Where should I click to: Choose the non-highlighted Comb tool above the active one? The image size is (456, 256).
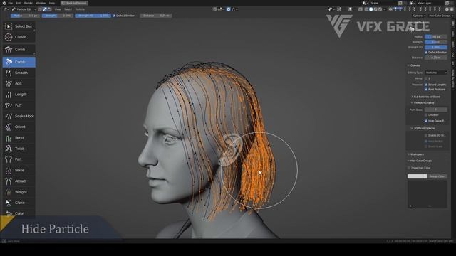[x=19, y=50]
